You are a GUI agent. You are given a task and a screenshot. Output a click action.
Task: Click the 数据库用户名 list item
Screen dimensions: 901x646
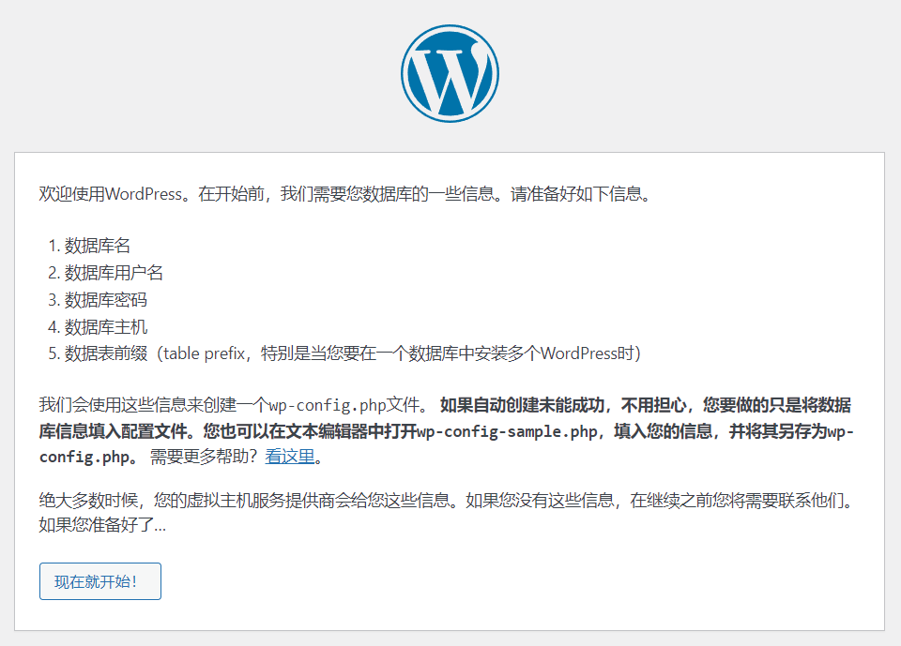pyautogui.click(x=114, y=273)
